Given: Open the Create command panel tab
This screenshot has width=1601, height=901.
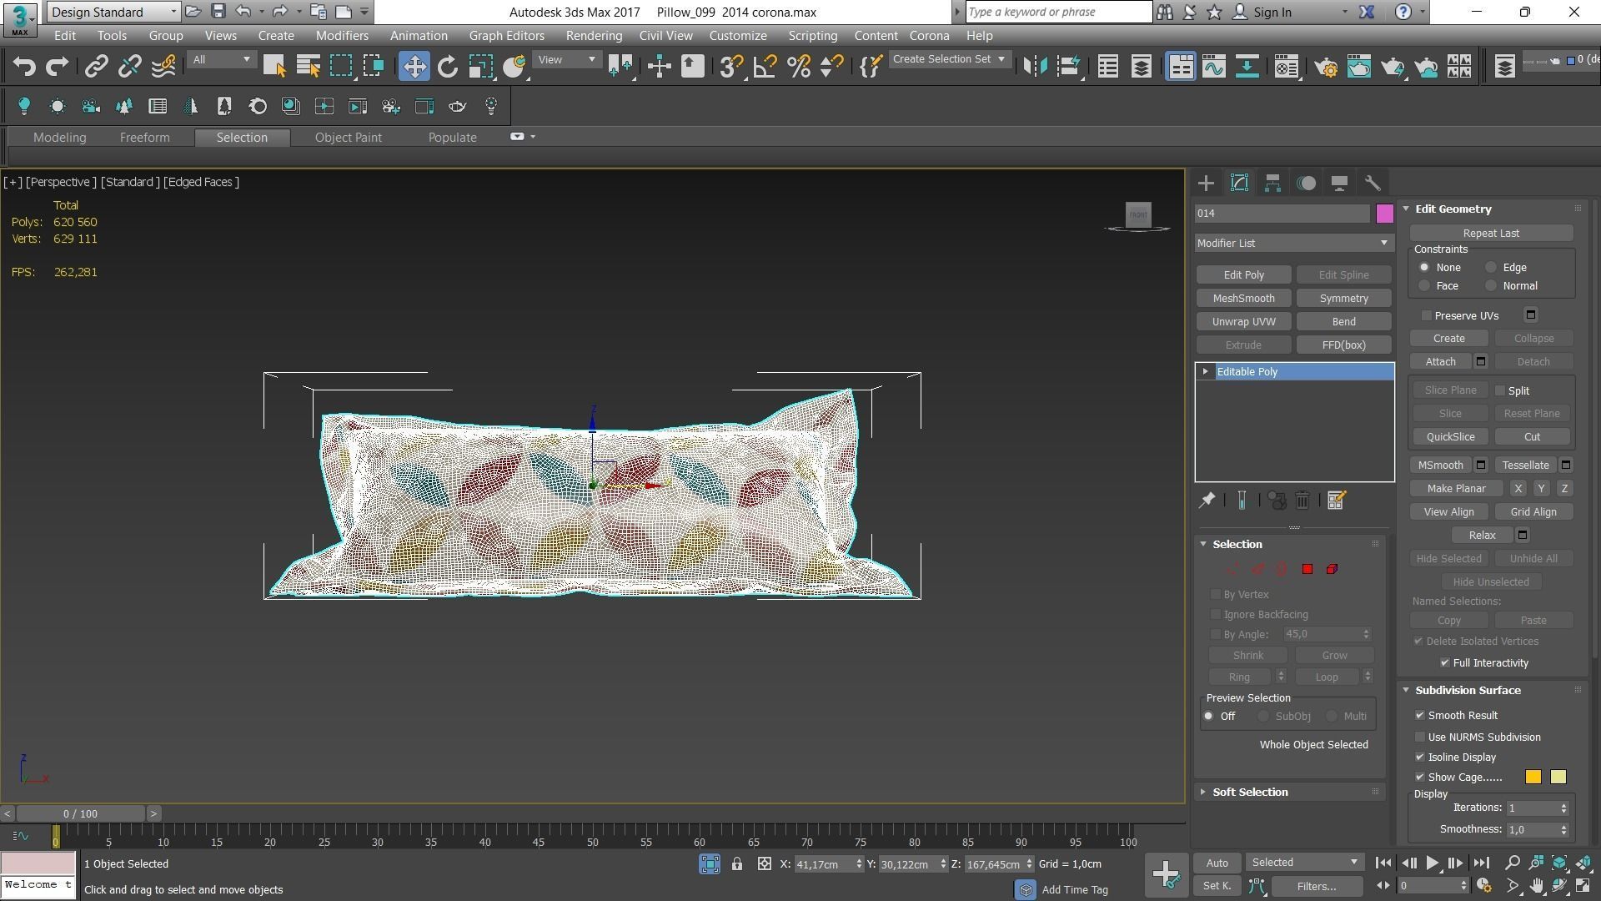Looking at the screenshot, I should (1206, 184).
